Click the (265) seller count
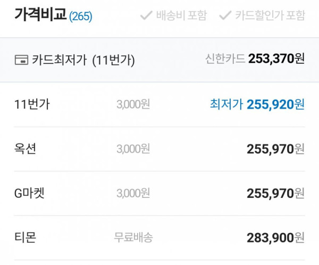Screen dimensions: 319x265 pyautogui.click(x=81, y=16)
